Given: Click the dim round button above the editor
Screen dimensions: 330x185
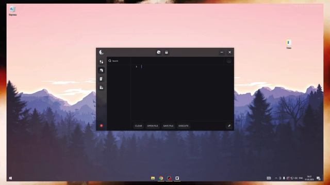Looking at the screenshot, I should point(229,61).
